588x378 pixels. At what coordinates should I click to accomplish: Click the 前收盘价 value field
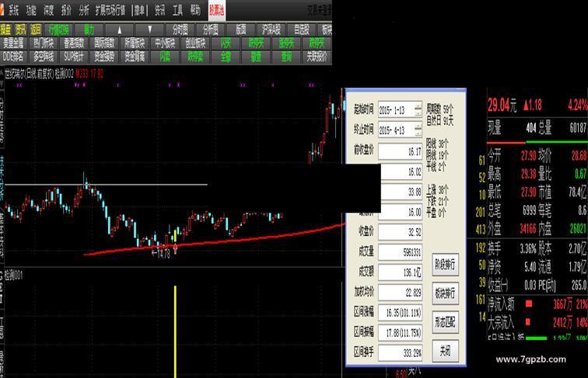coord(400,151)
